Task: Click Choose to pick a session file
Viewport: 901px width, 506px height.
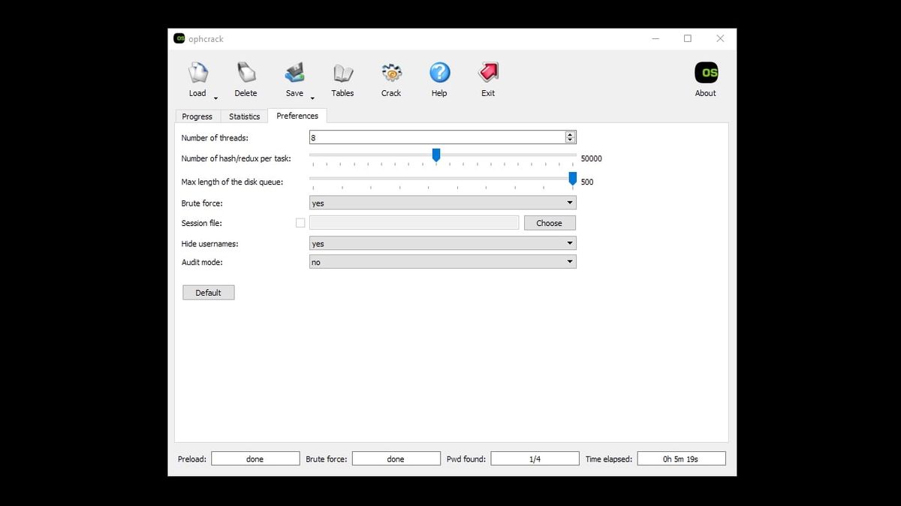Action: tap(549, 222)
